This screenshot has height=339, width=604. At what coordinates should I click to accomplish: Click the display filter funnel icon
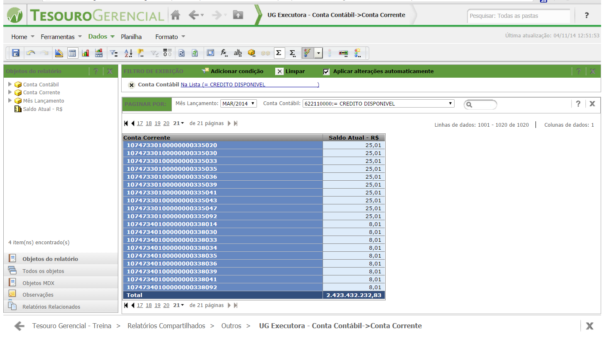pyautogui.click(x=113, y=53)
